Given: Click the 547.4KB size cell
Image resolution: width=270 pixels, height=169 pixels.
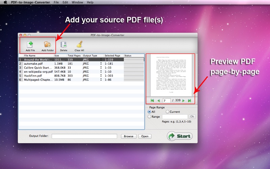Looking at the screenshot, I should (60, 72).
